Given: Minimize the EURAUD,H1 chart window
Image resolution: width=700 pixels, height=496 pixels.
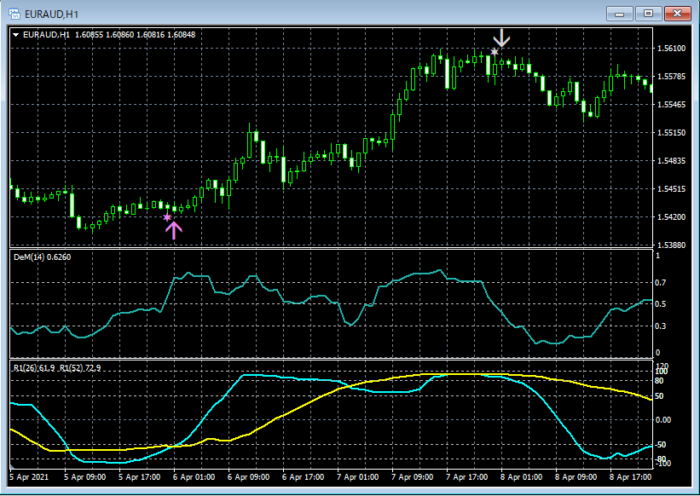Looking at the screenshot, I should tap(620, 13).
